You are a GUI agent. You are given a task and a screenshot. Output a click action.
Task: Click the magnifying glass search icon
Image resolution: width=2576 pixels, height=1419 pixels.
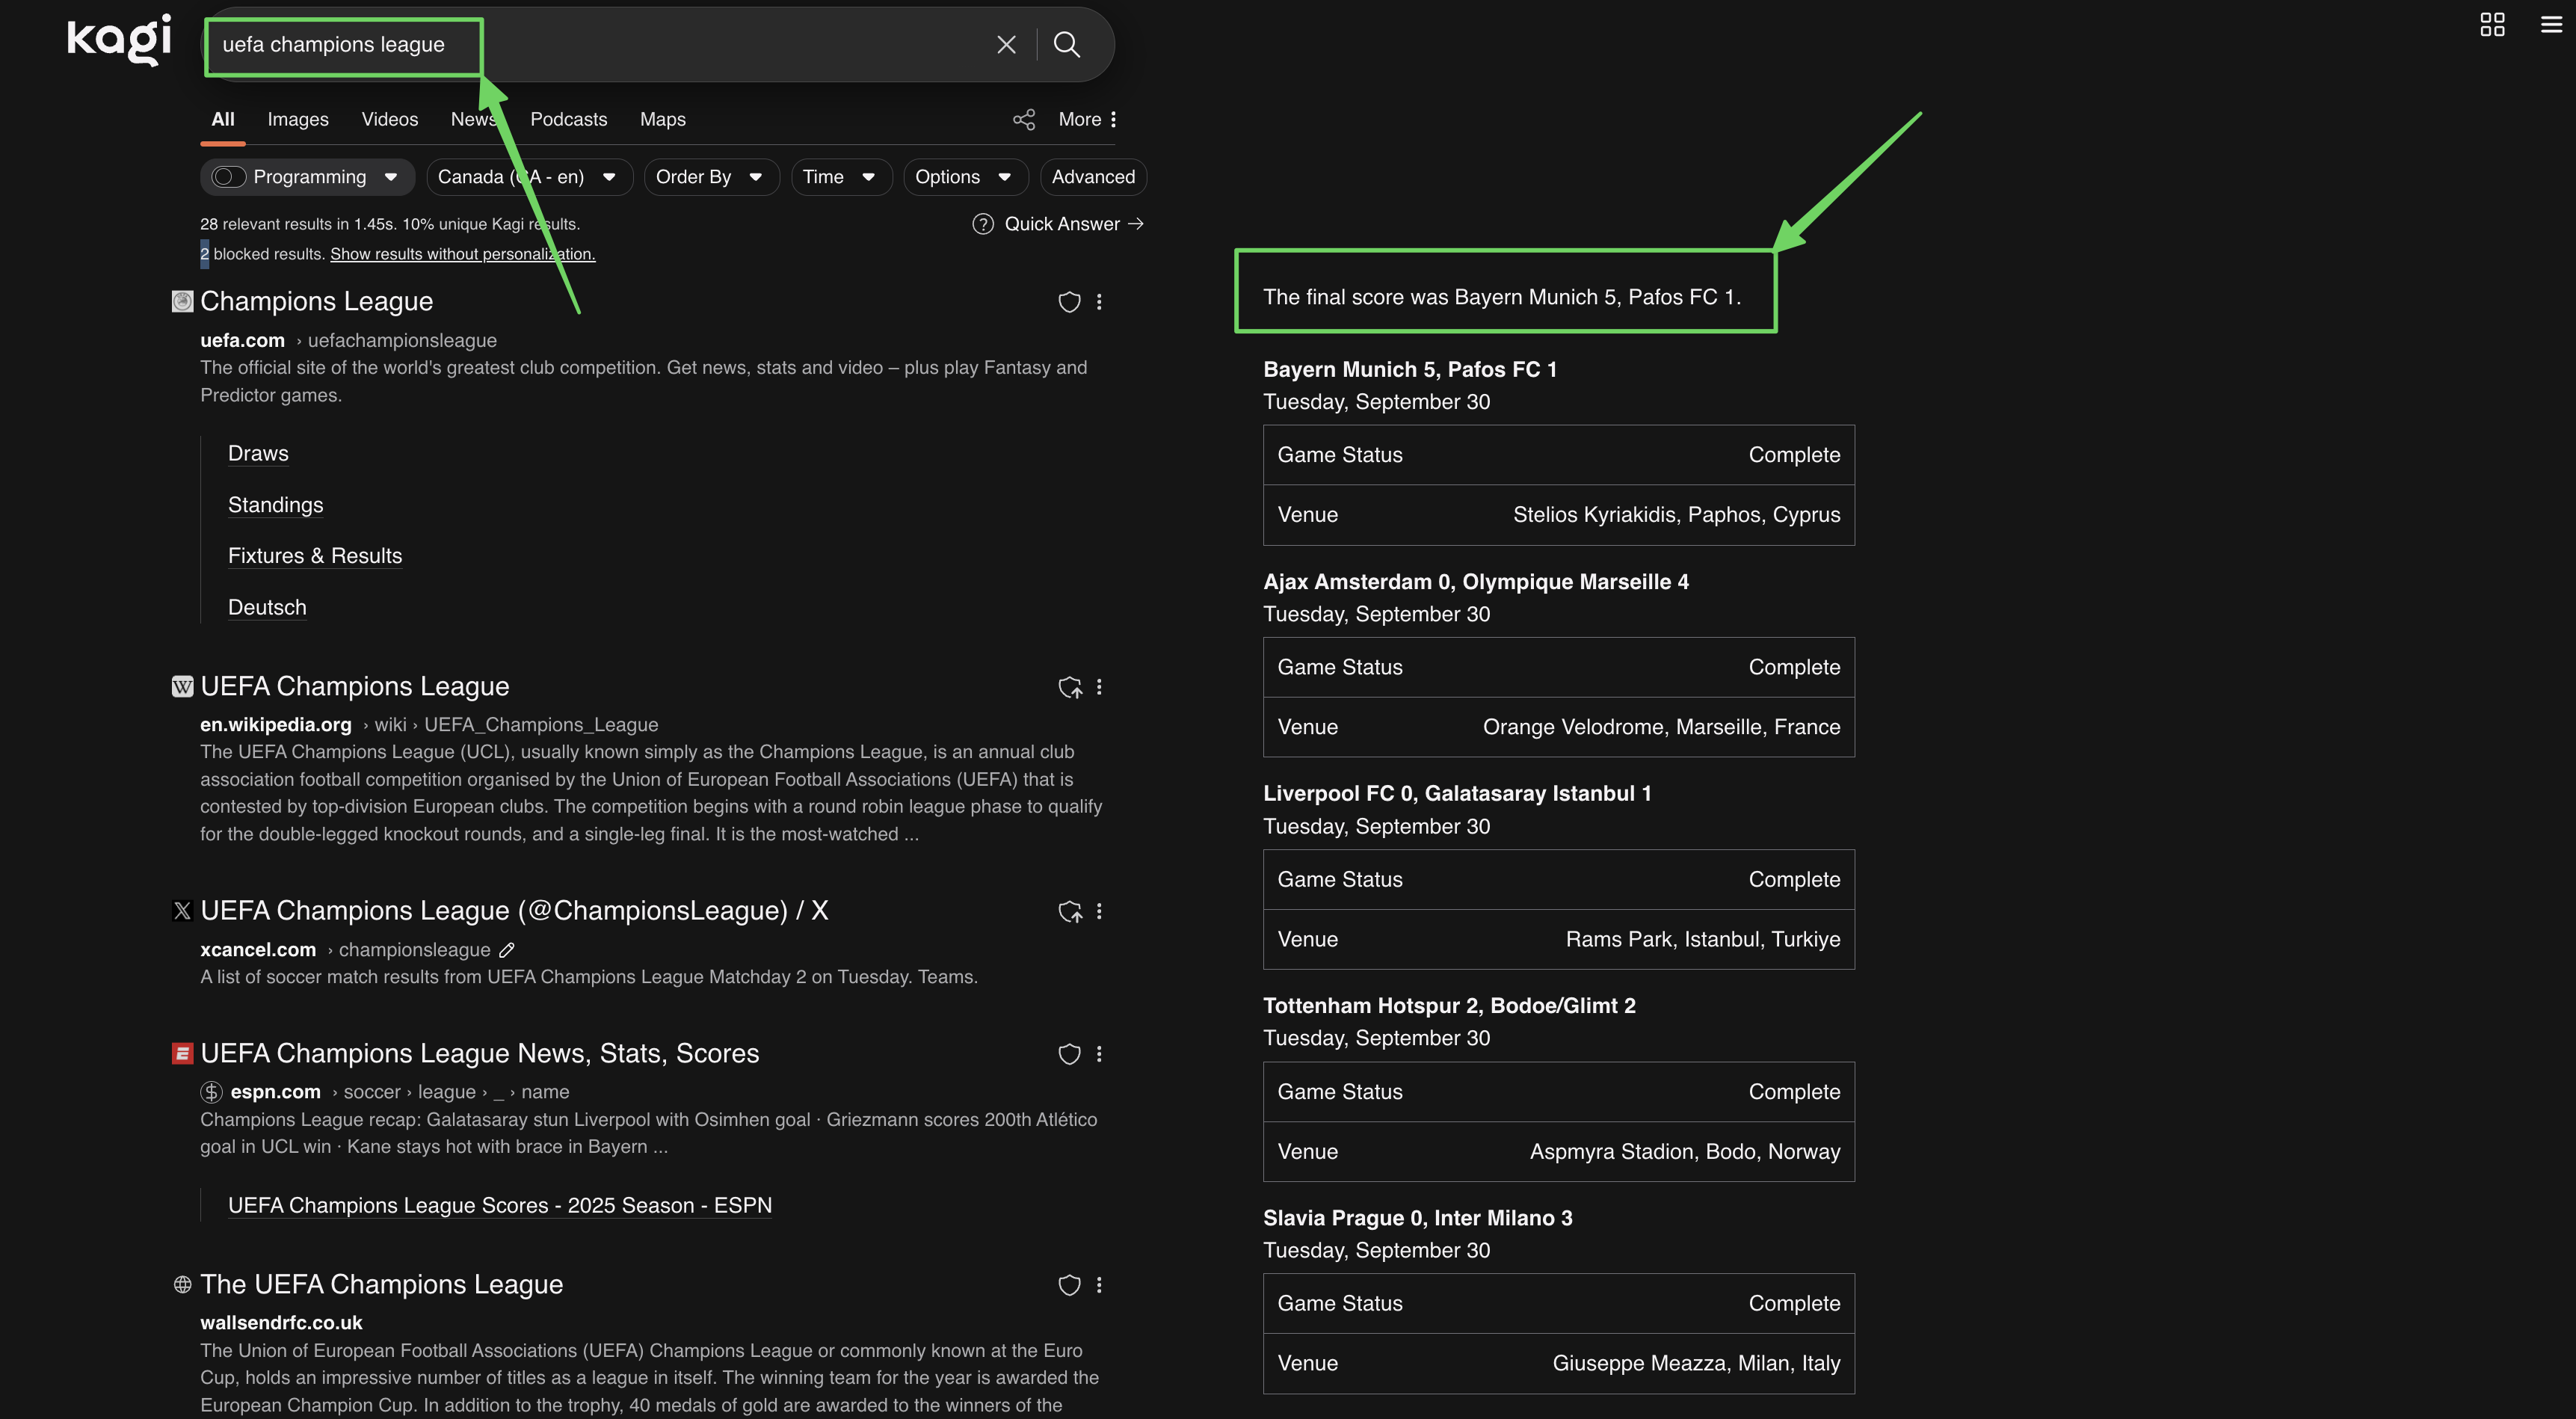[1066, 45]
